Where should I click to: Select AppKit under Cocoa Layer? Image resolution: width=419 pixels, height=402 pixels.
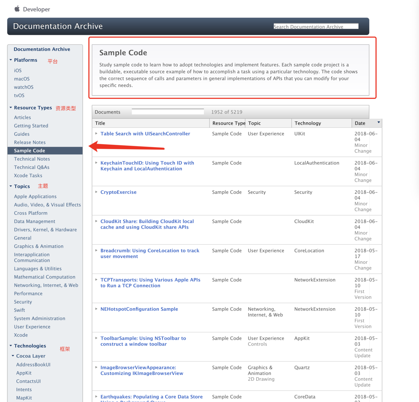coord(24,373)
